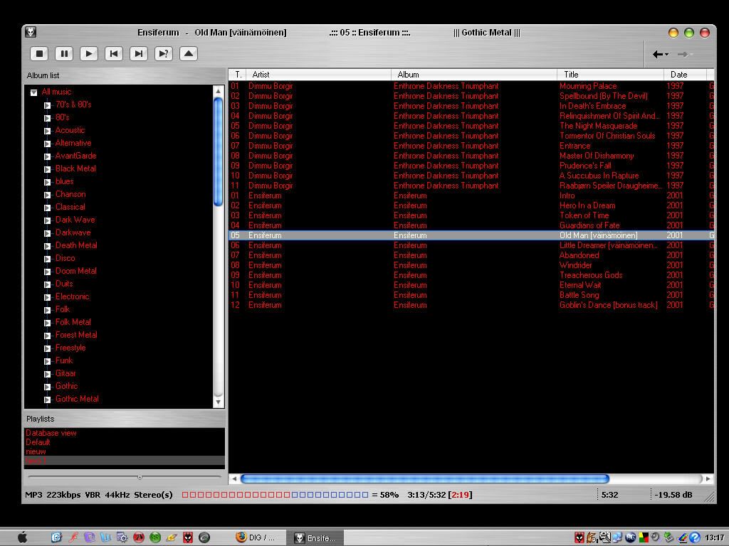Image resolution: width=729 pixels, height=546 pixels.
Task: Expand the Death Metal genre node
Action: click(x=48, y=246)
